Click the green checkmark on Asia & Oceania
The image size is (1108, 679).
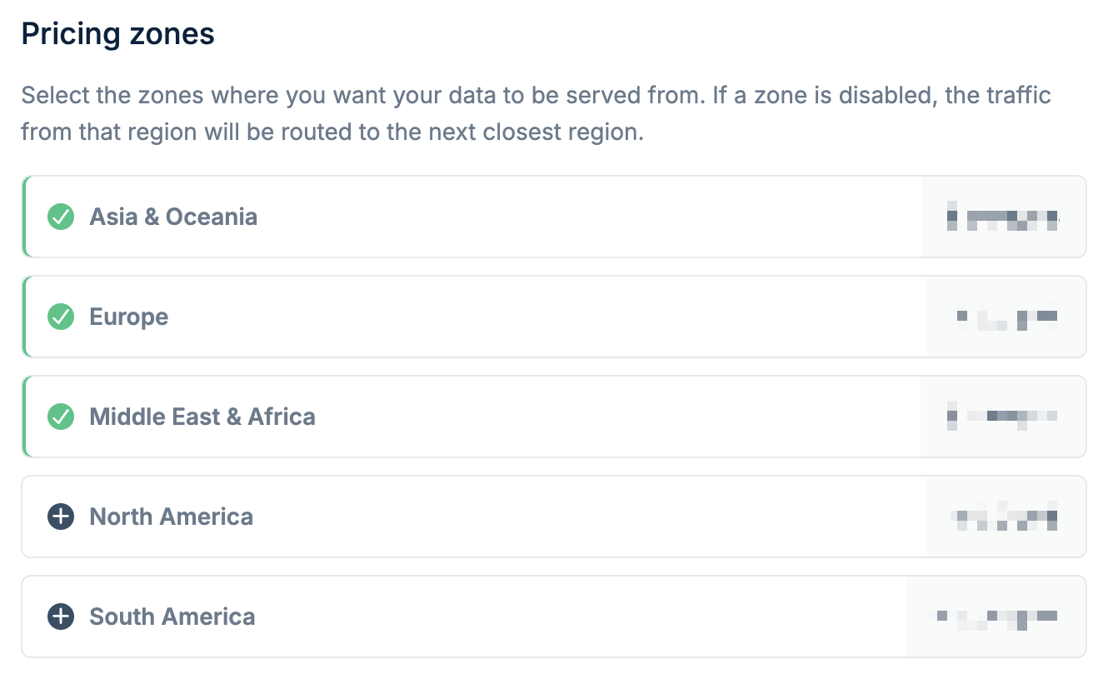[60, 217]
